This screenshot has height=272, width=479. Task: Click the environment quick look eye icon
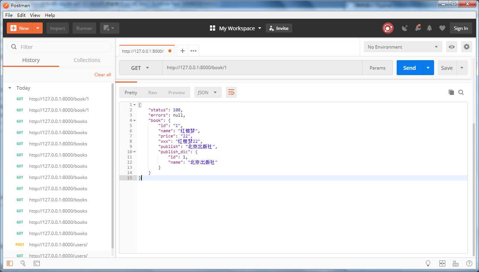[x=452, y=47]
